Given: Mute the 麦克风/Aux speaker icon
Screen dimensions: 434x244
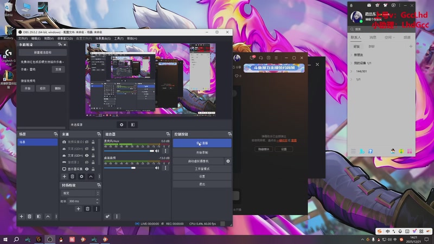Looking at the screenshot, I should (x=157, y=151).
